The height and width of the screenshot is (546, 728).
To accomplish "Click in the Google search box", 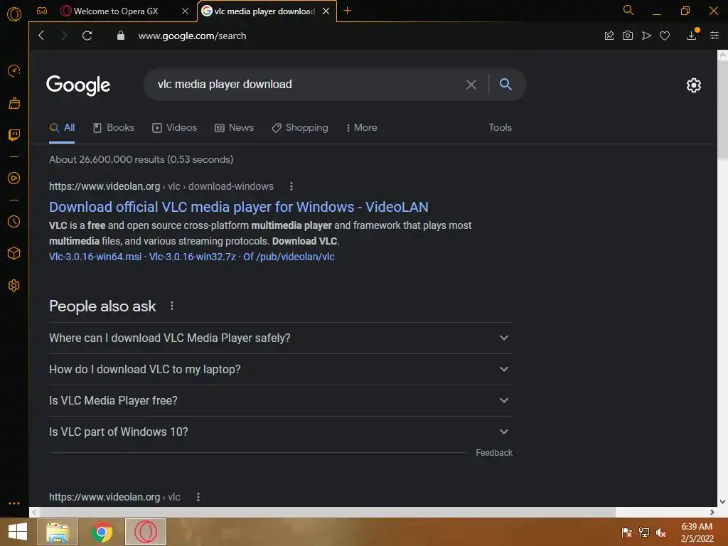I will click(306, 85).
